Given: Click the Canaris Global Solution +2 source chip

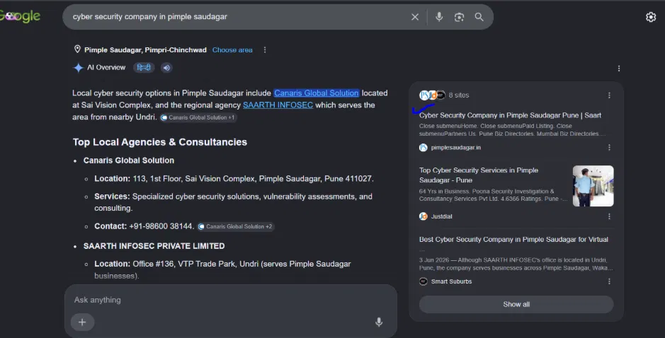Looking at the screenshot, I should coord(236,226).
